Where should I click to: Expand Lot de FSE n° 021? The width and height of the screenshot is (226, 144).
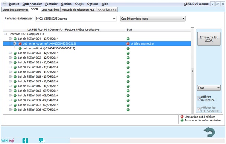pos(10,62)
